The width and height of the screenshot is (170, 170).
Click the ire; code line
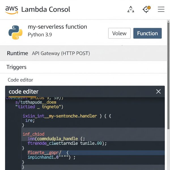(x=30, y=121)
